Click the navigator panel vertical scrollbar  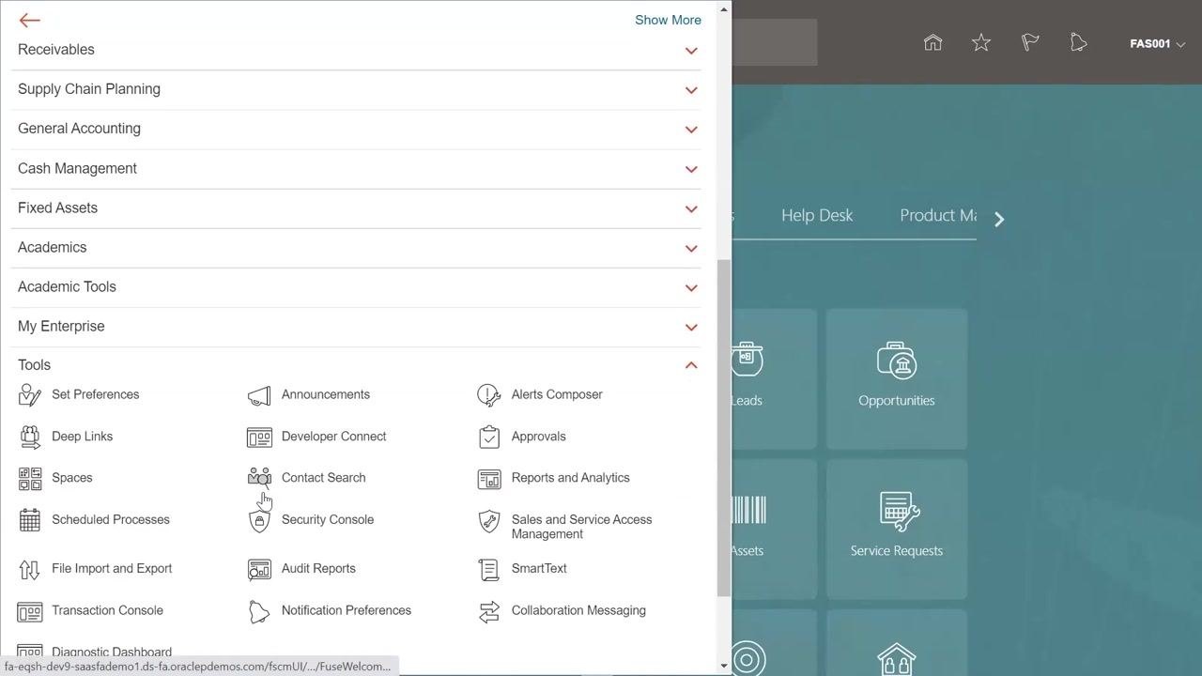tap(723, 427)
